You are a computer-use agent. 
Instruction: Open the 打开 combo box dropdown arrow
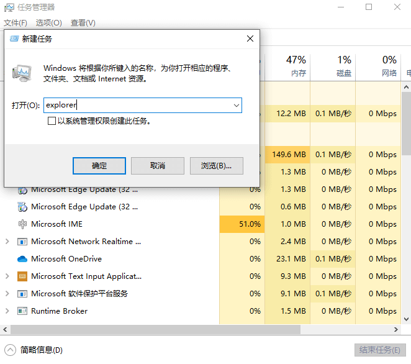236,106
